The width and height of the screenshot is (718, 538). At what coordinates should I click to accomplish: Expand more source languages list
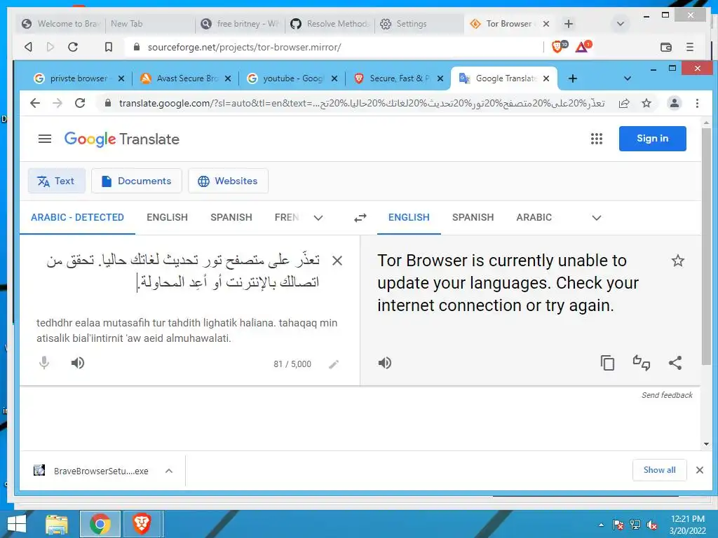(318, 218)
